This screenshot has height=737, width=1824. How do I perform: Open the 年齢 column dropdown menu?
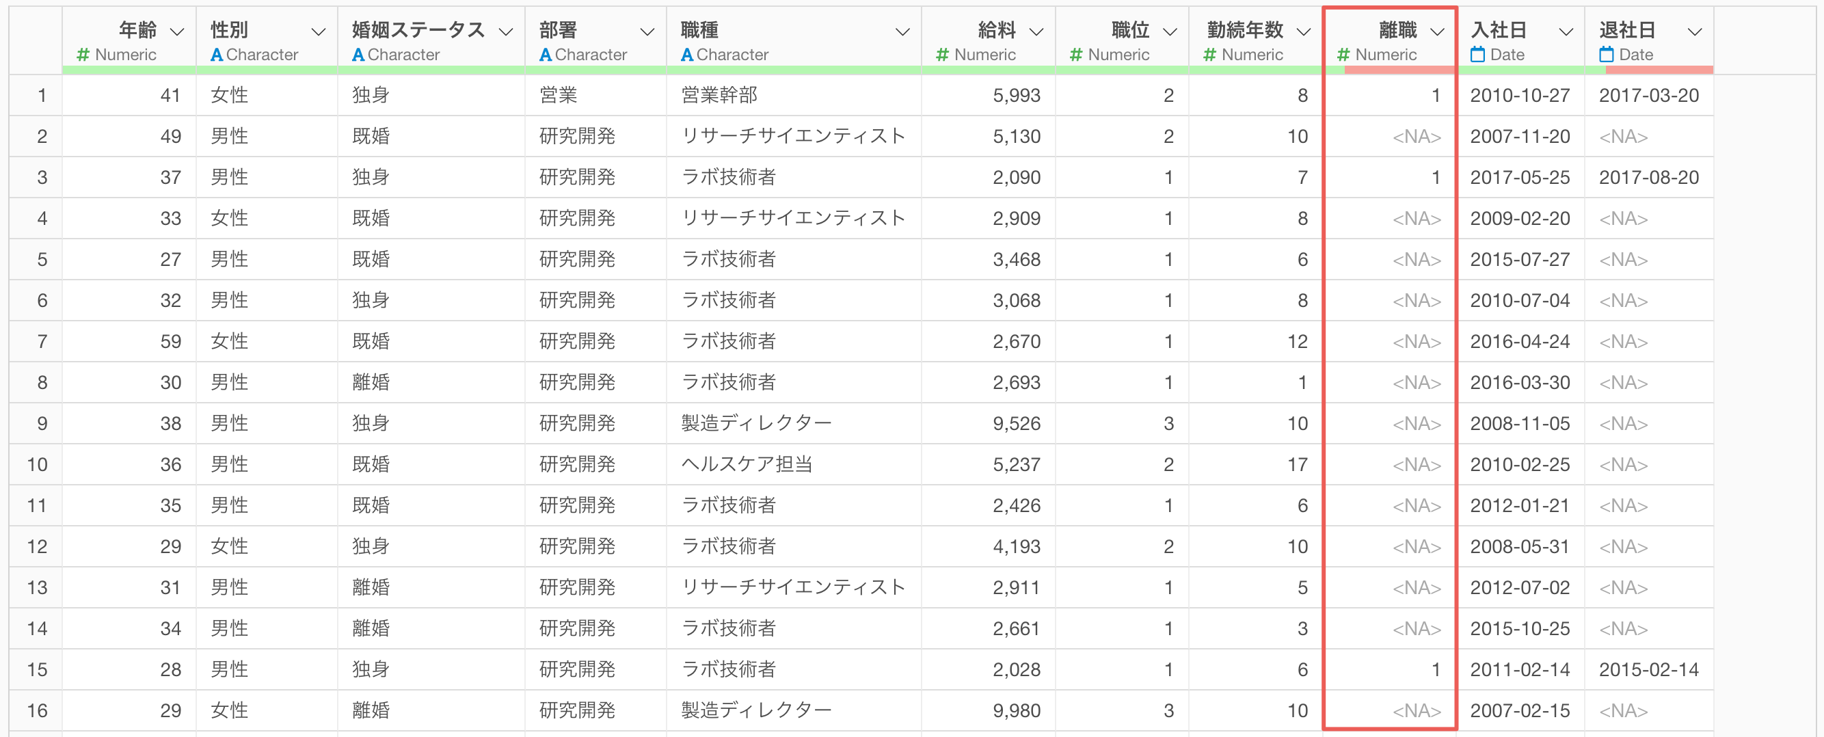[177, 32]
